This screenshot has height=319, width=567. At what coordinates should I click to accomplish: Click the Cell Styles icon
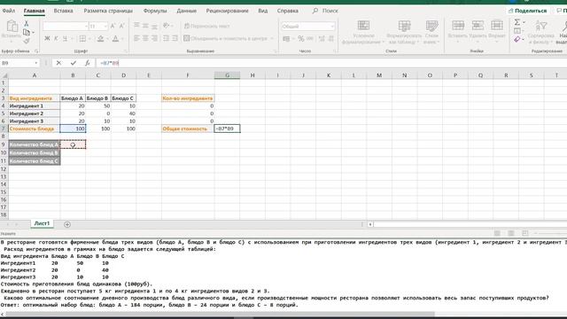pos(431,26)
